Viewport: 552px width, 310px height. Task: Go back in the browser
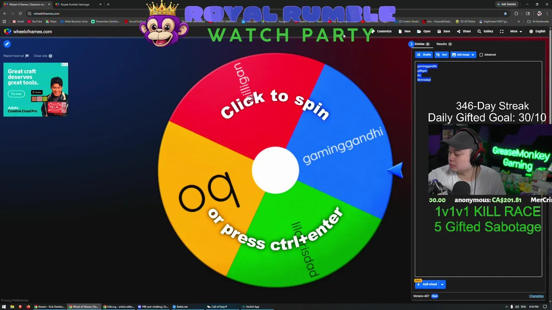[5, 13]
